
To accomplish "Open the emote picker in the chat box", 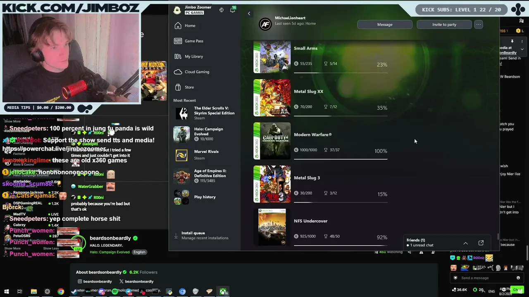I will [518, 278].
